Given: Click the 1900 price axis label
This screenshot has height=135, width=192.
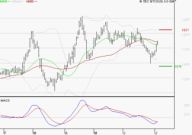Looking at the screenshot, I should (186, 20).
